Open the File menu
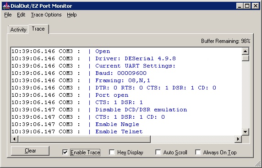The height and width of the screenshot is (168, 262). [x=8, y=15]
